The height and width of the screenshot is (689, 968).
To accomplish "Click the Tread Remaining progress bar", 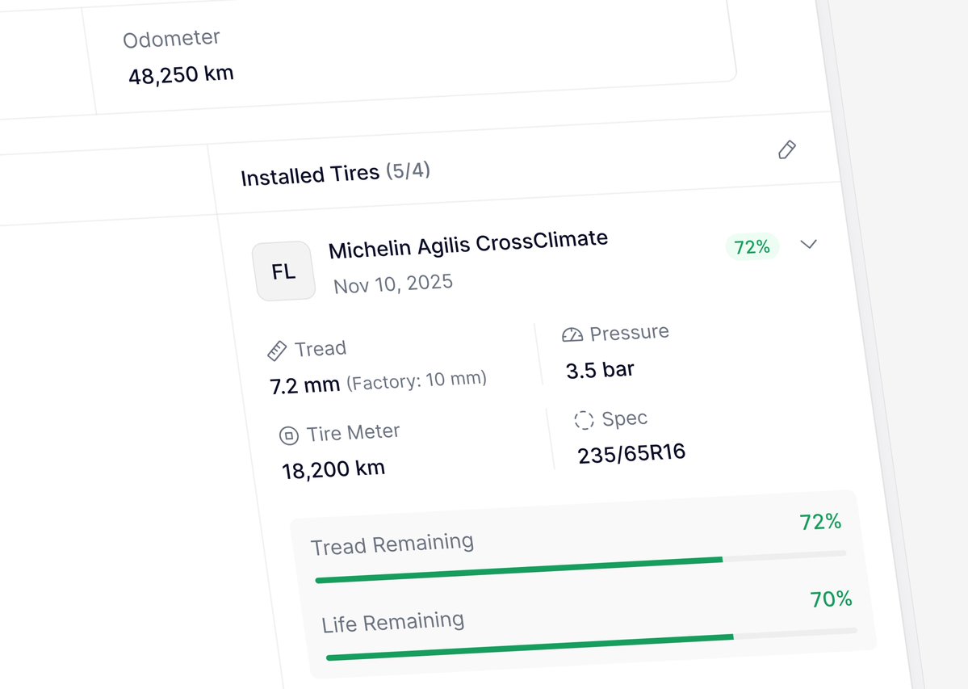I will coord(581,567).
